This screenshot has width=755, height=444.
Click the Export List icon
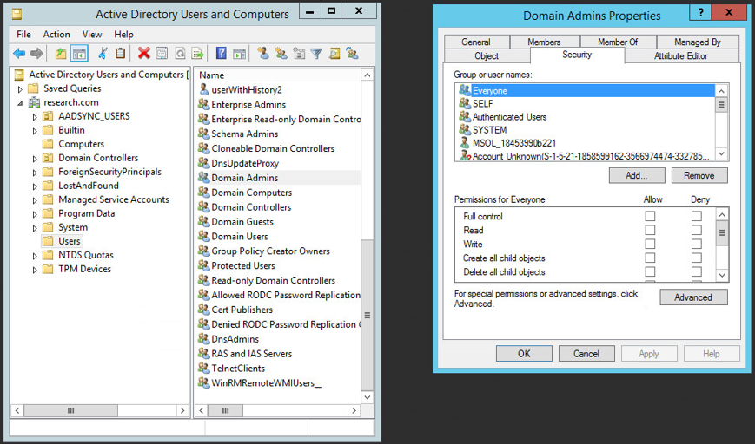tap(197, 54)
